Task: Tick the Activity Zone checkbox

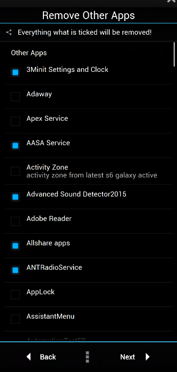Action: [x=16, y=171]
